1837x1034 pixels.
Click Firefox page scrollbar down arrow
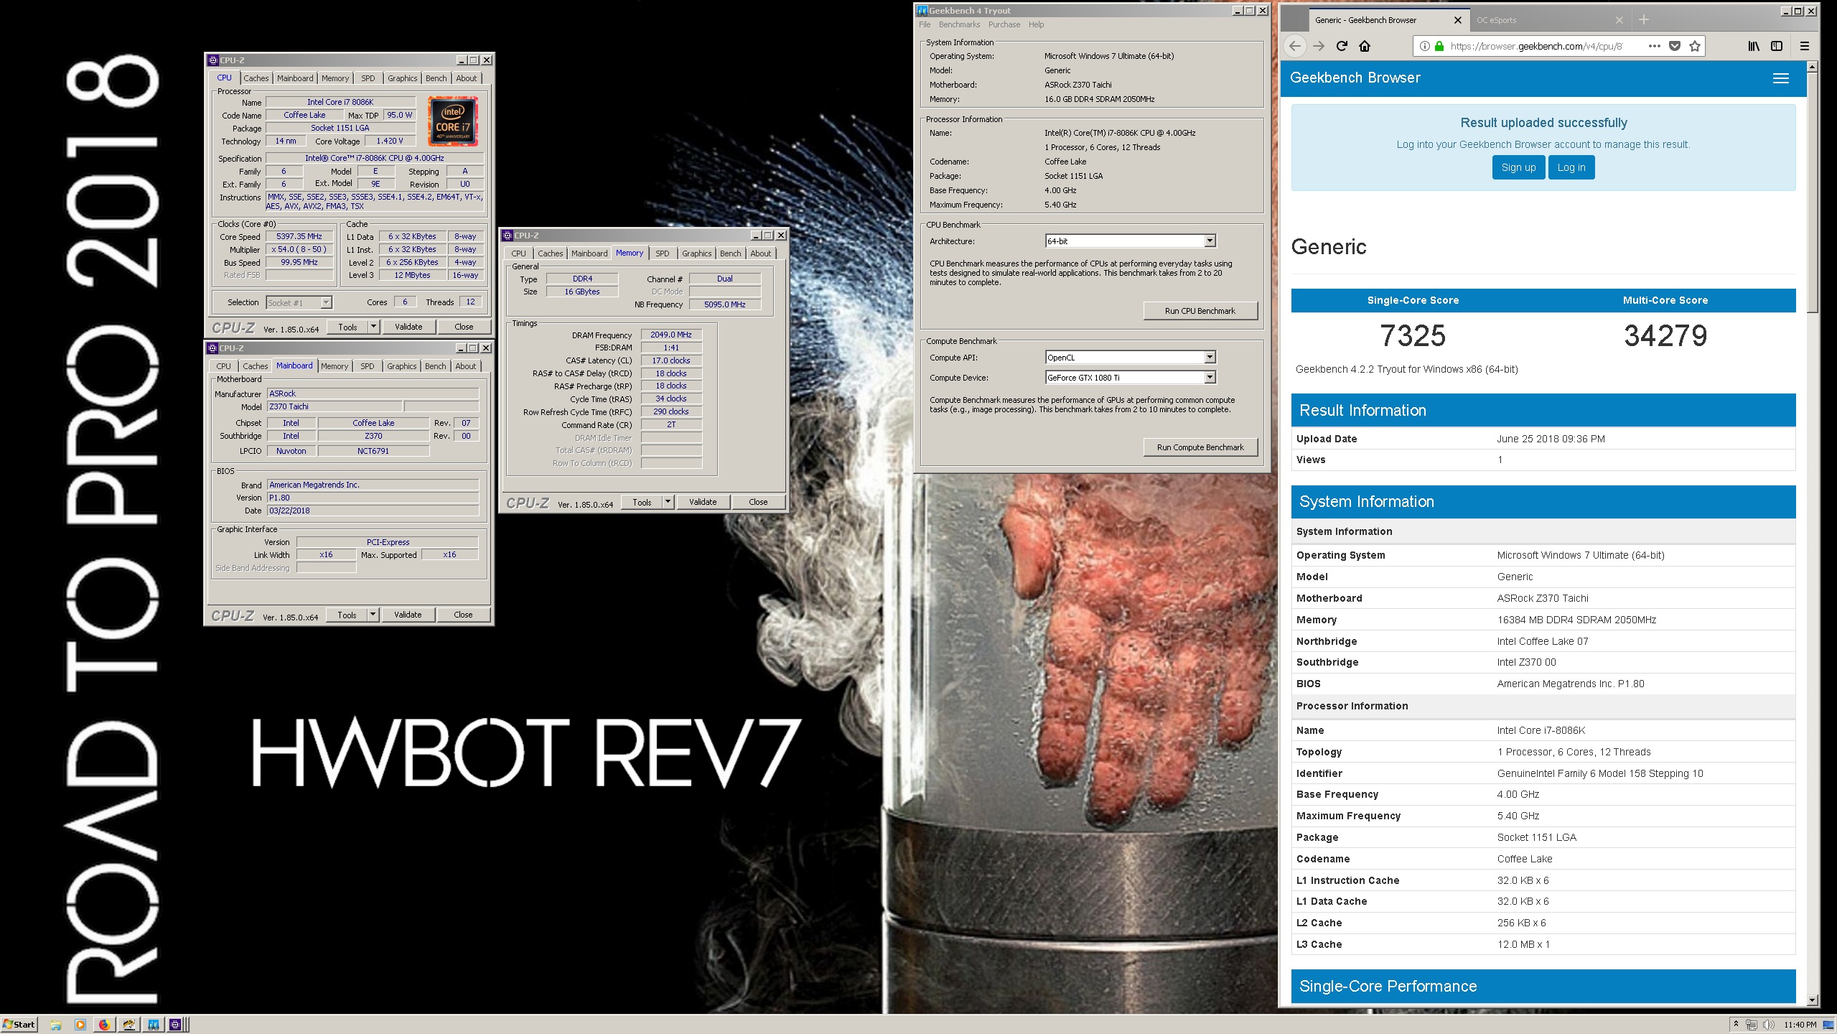1812,1000
